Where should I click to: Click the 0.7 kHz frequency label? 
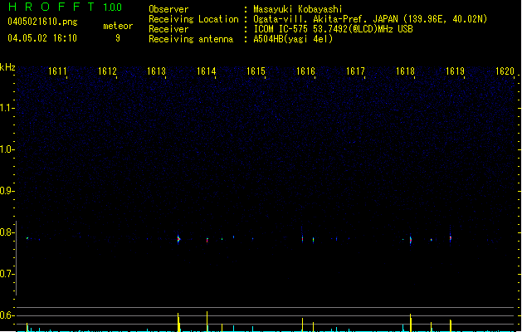[x=7, y=274]
